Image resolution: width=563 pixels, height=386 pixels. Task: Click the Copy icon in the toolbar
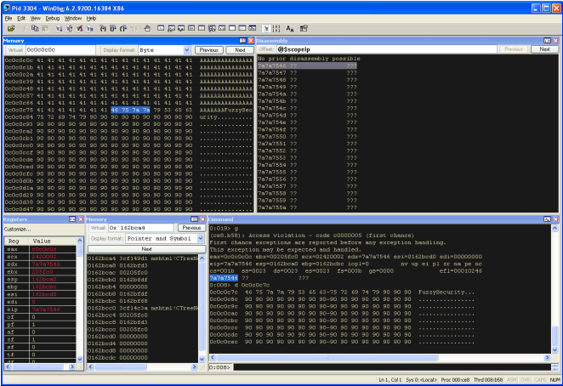(x=36, y=28)
